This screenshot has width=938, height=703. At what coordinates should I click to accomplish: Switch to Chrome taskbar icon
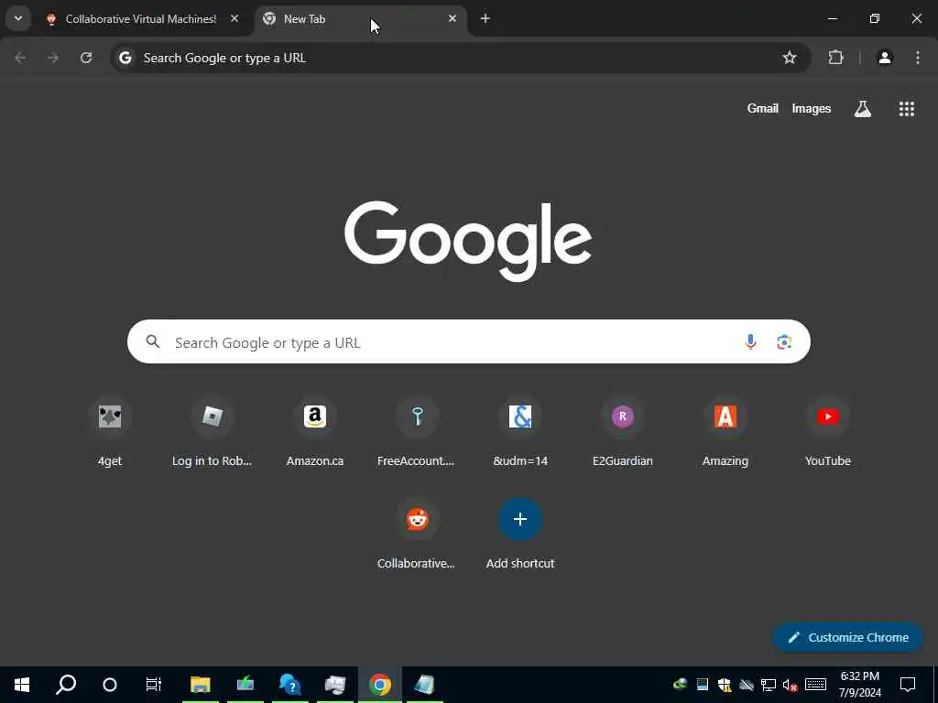coord(380,685)
